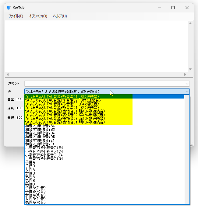
Task: Pick 子供A(和音) voice entry
Action: [x=35, y=188]
